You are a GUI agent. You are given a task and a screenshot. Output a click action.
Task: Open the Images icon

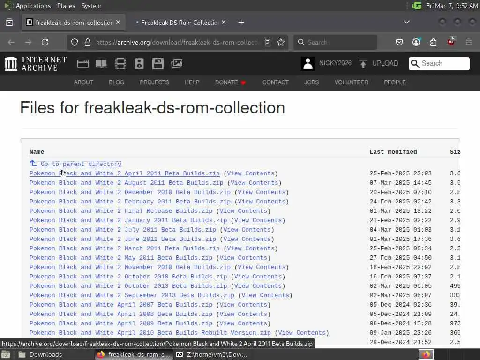coord(177,64)
